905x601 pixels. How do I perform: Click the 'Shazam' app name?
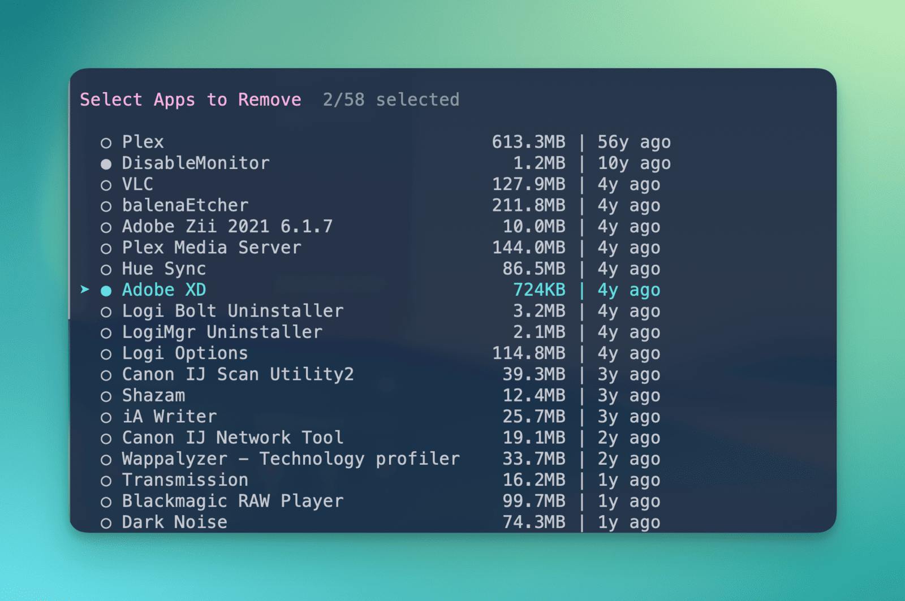tap(154, 395)
